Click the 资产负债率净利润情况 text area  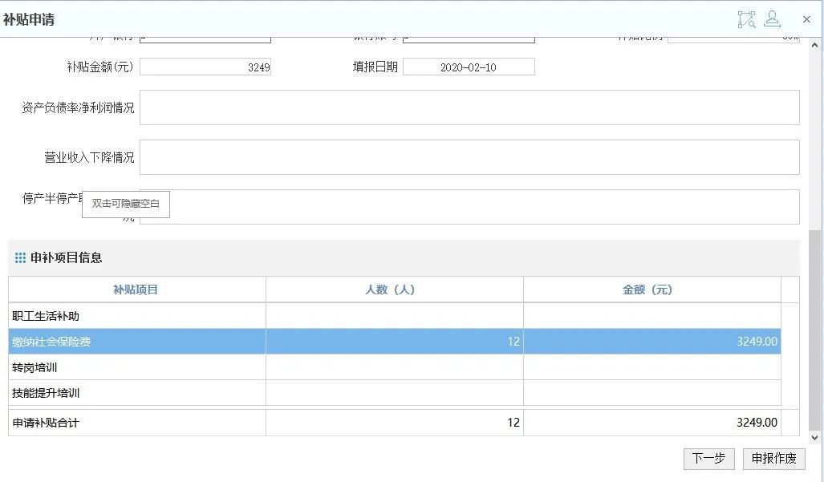pyautogui.click(x=469, y=107)
